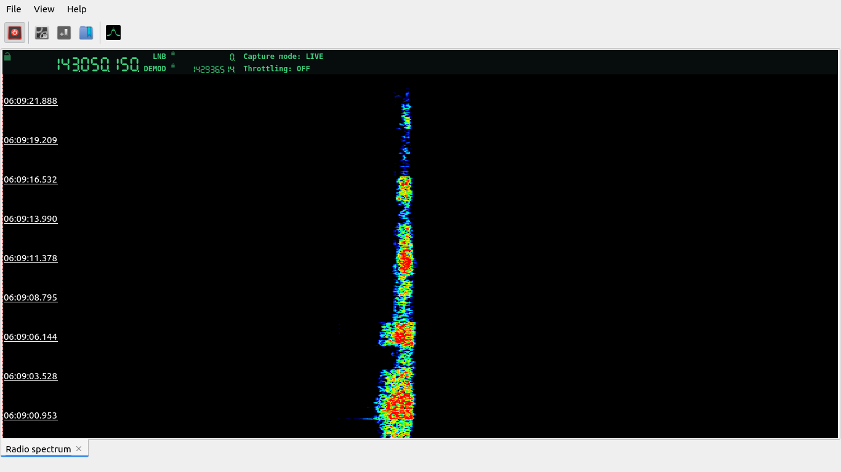841x472 pixels.
Task: Open the capture settings (gears) icon
Action: (x=42, y=33)
